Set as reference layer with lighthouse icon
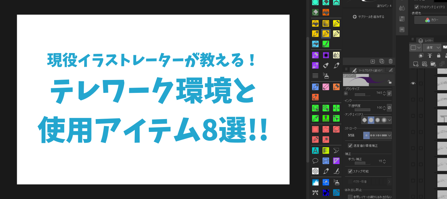Image resolution: width=447 pixels, height=199 pixels. (430, 56)
